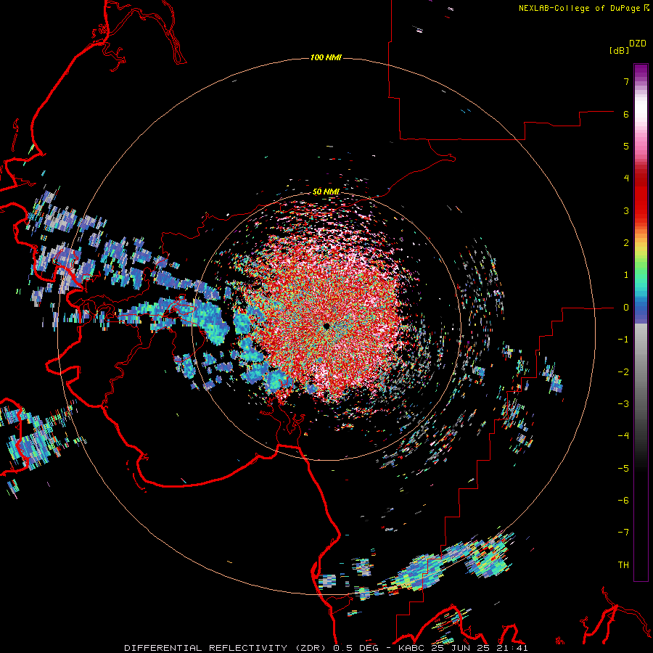The height and width of the screenshot is (653, 653).
Task: Click the 3 value on the color scale
Action: (x=626, y=210)
